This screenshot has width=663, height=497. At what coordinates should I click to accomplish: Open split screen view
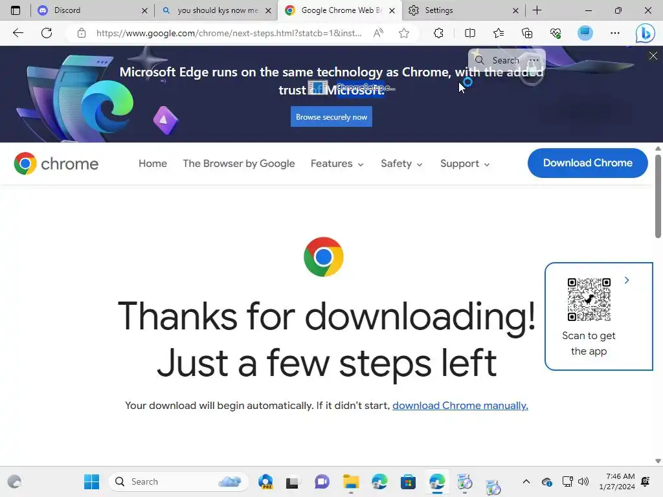tap(470, 33)
